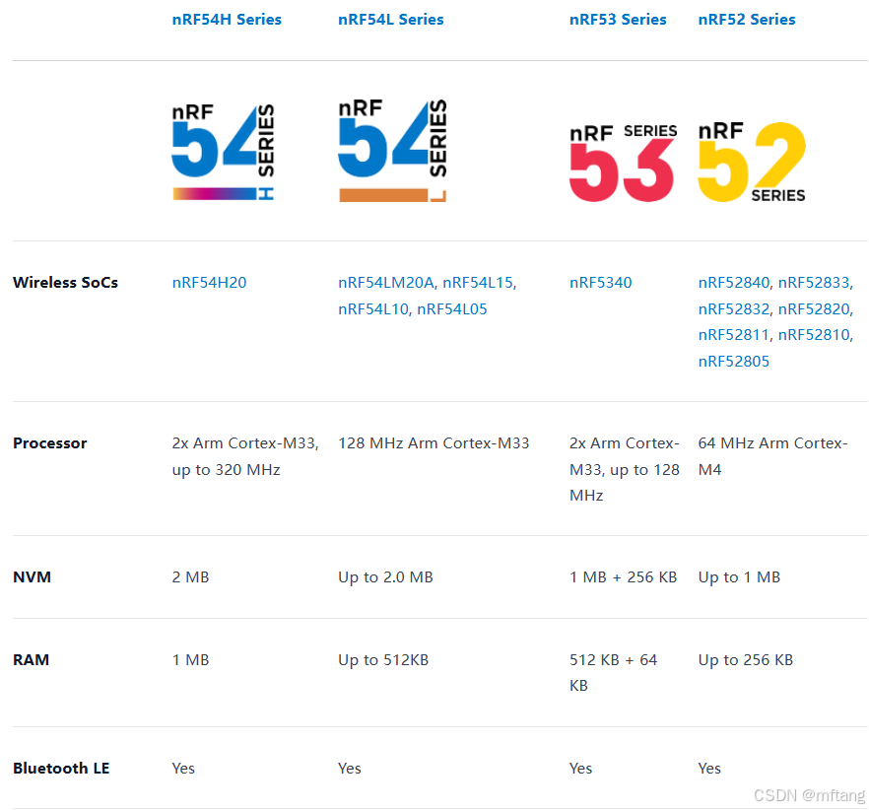This screenshot has height=810, width=869.
Task: Click '64 MHz Arm Cortex-M4' cell
Action: (772, 456)
